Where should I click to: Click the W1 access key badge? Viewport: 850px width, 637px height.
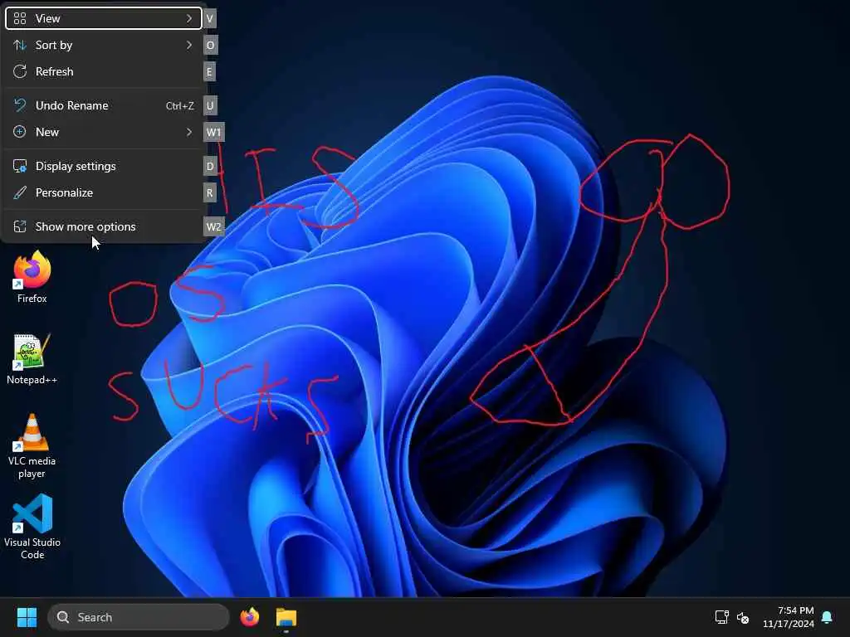tap(214, 132)
